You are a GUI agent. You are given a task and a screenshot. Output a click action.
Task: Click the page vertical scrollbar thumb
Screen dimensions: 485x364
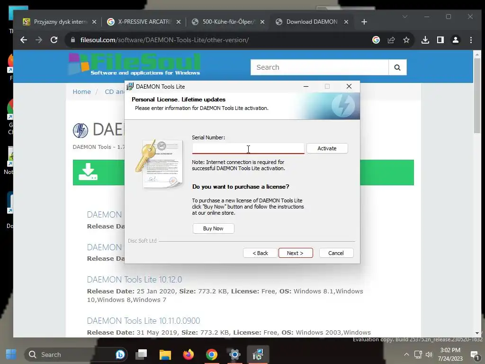(477, 96)
